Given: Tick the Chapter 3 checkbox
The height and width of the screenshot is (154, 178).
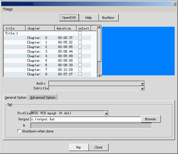Looking at the screenshot, I should (80, 51).
